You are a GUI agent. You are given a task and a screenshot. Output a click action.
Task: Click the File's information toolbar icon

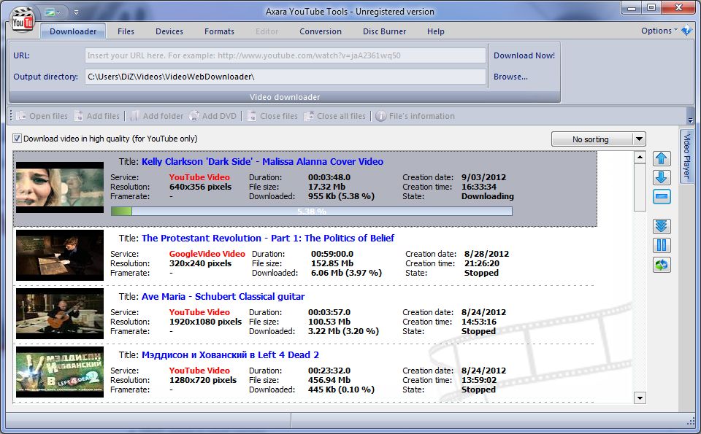(x=381, y=116)
